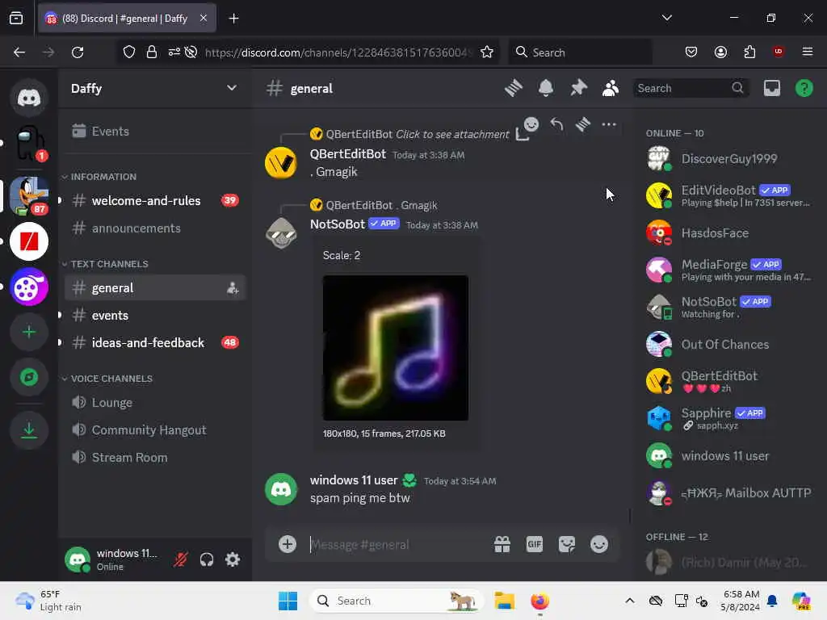Open File Explorer from taskbar

(x=504, y=601)
